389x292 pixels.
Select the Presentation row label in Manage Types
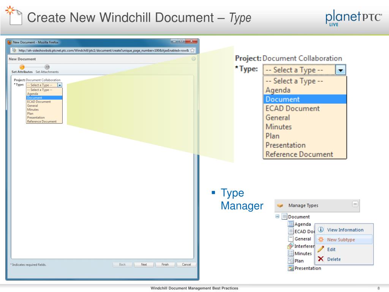(x=308, y=268)
